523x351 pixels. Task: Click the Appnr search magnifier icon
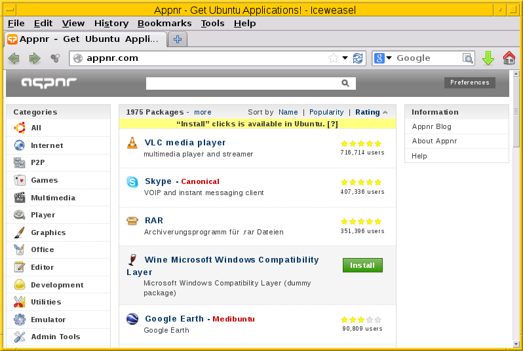(x=345, y=83)
